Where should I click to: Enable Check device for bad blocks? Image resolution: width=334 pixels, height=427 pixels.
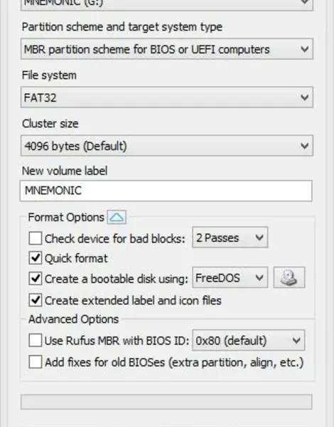(x=36, y=238)
